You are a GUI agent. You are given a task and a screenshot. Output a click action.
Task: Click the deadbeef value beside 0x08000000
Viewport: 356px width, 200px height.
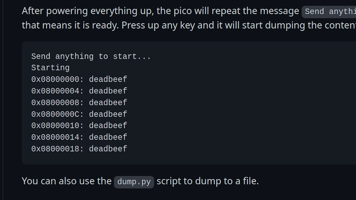(108, 79)
